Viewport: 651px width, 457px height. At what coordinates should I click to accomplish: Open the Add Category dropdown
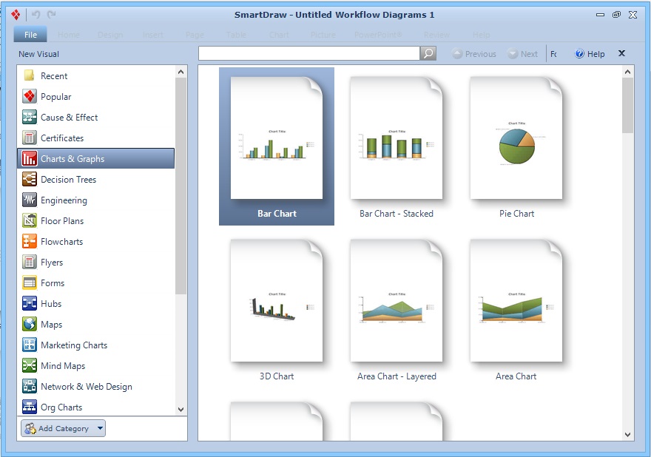point(64,428)
